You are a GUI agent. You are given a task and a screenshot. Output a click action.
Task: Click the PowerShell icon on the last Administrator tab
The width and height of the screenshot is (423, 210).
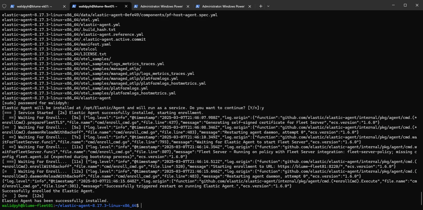coord(197,6)
